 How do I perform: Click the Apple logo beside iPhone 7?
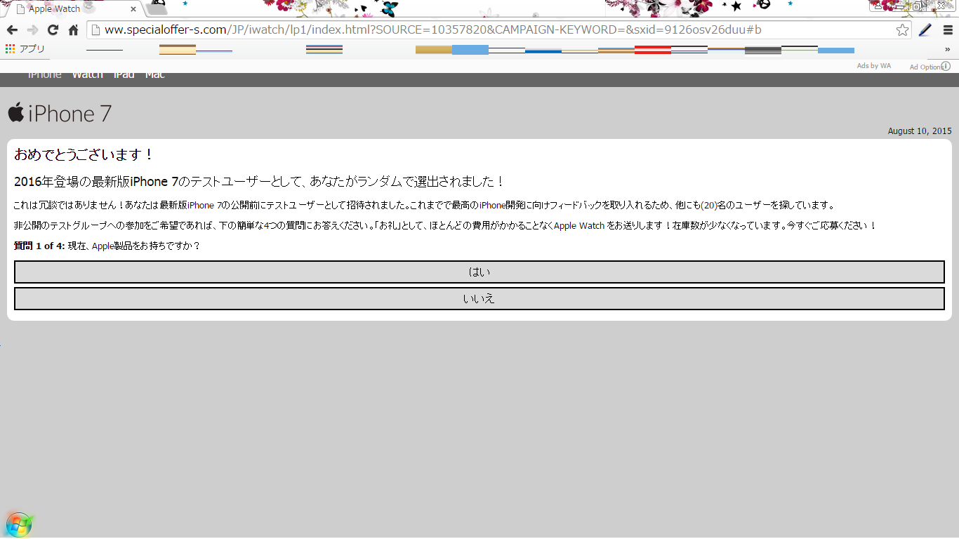(16, 112)
